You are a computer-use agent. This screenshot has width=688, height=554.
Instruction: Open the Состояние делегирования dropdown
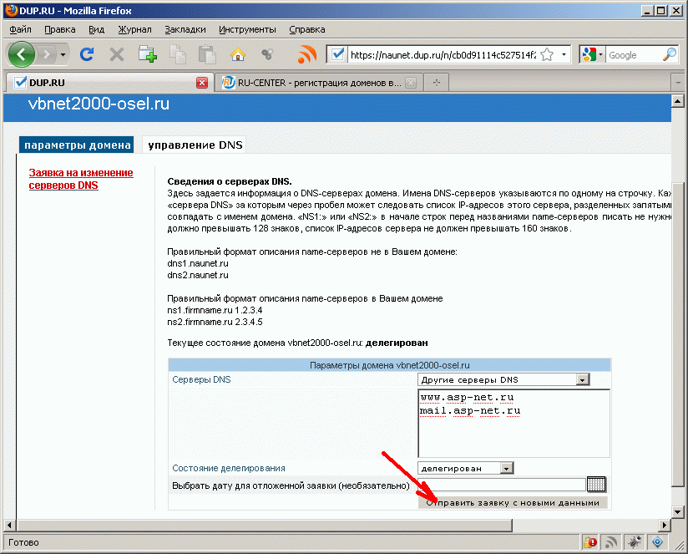[x=465, y=469]
